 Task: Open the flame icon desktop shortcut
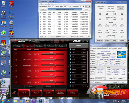4,43
